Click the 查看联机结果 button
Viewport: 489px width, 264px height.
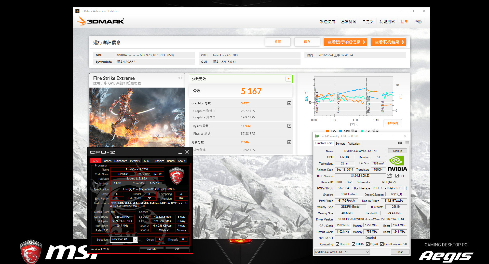[x=388, y=42]
